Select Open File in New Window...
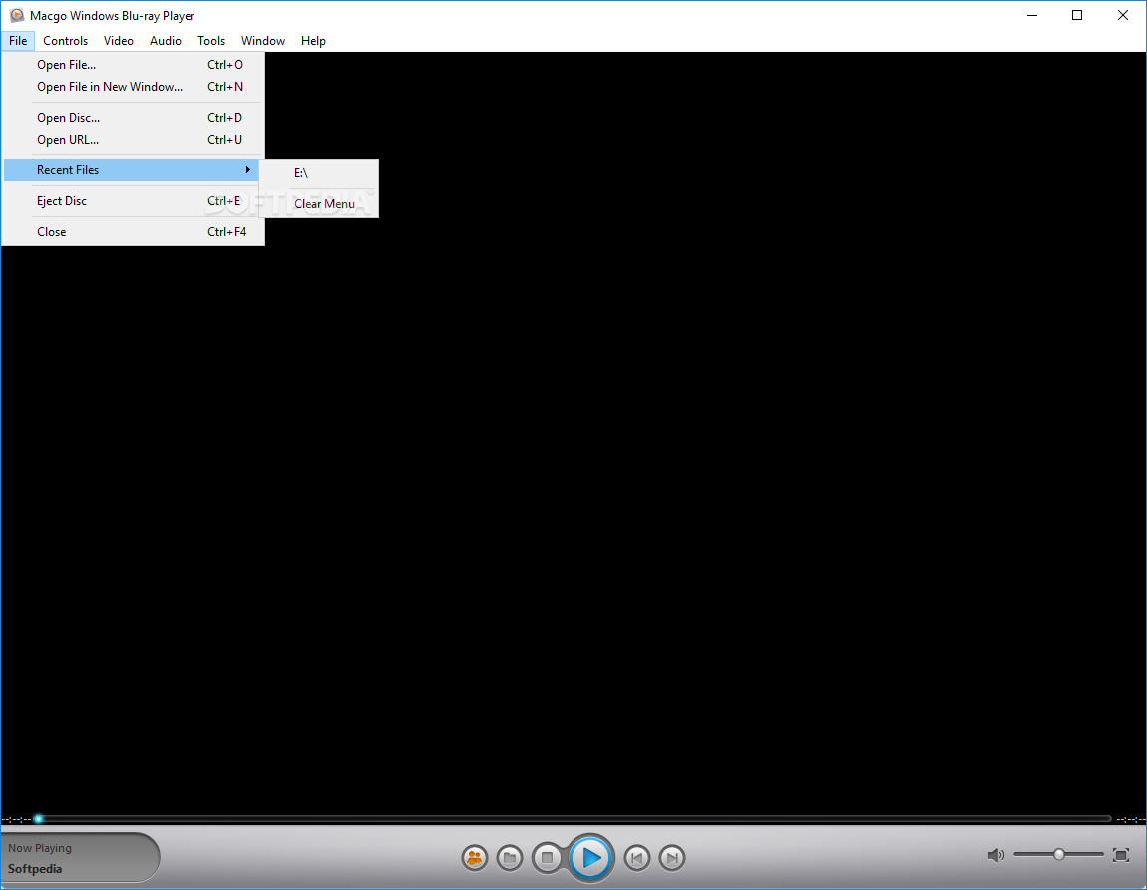Image resolution: width=1147 pixels, height=890 pixels. pos(133,87)
